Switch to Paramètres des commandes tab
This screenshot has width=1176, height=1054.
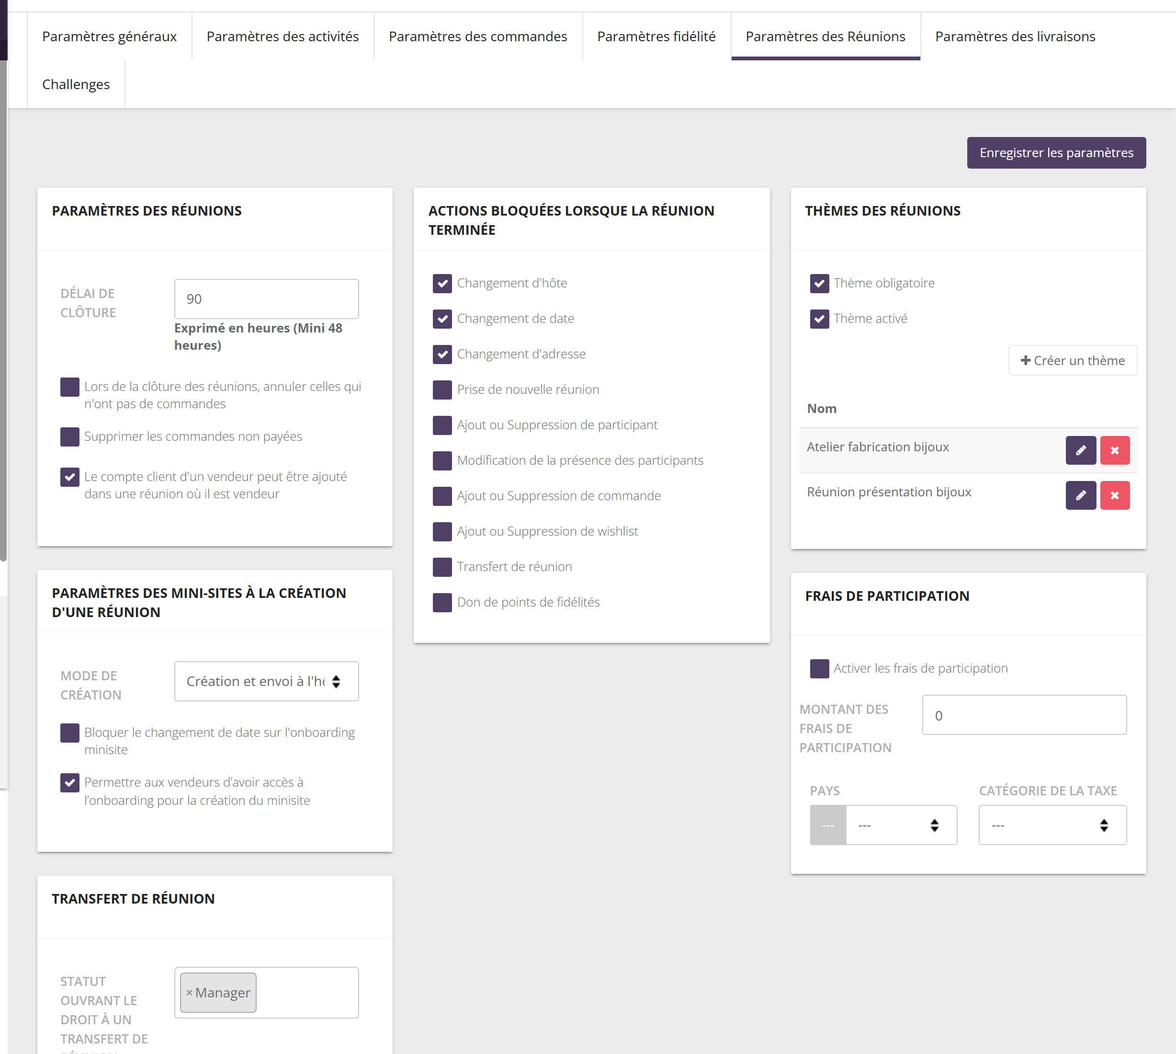(477, 36)
